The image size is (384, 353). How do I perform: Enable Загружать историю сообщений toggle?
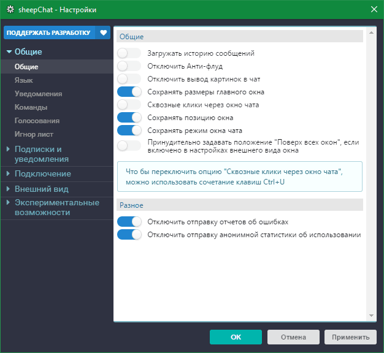tap(129, 53)
